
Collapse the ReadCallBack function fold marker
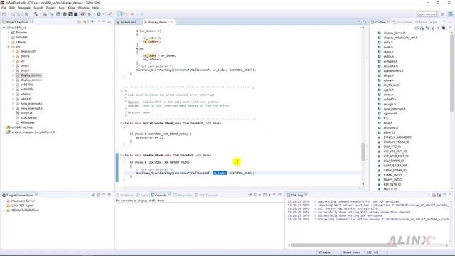click(x=122, y=155)
